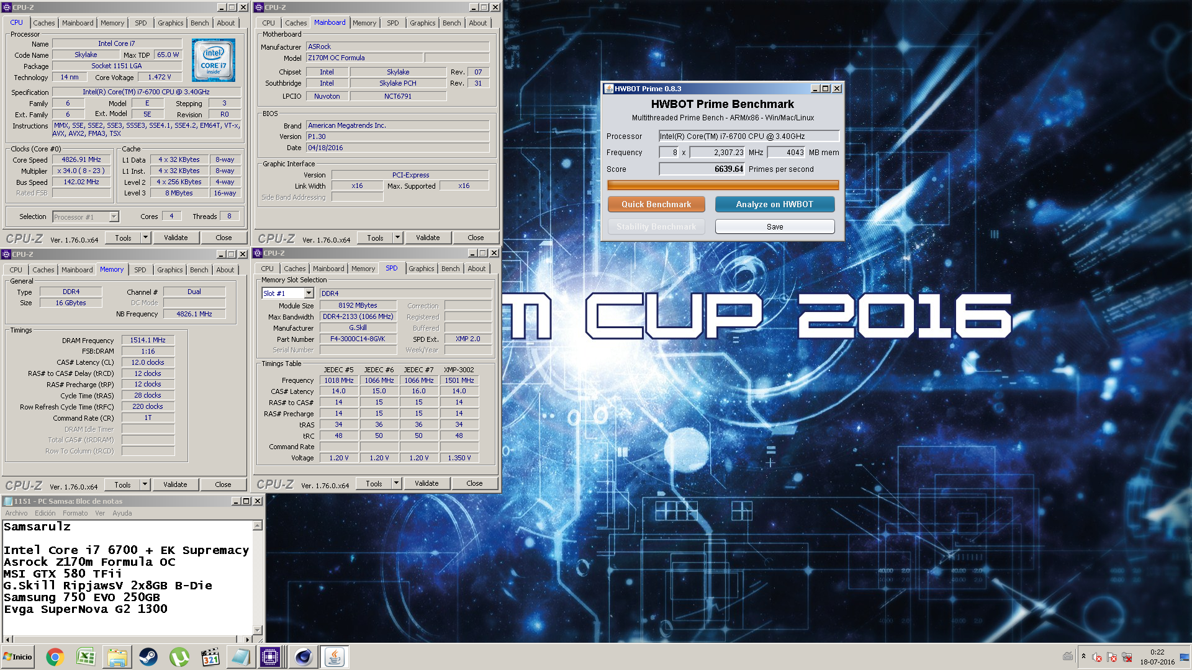Click the Mainboard CPU-Z window title icon

tap(259, 7)
